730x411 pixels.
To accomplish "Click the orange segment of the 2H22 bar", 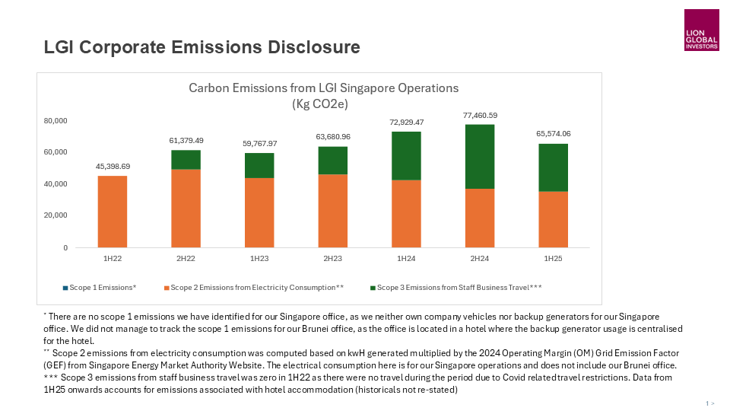I will (186, 209).
